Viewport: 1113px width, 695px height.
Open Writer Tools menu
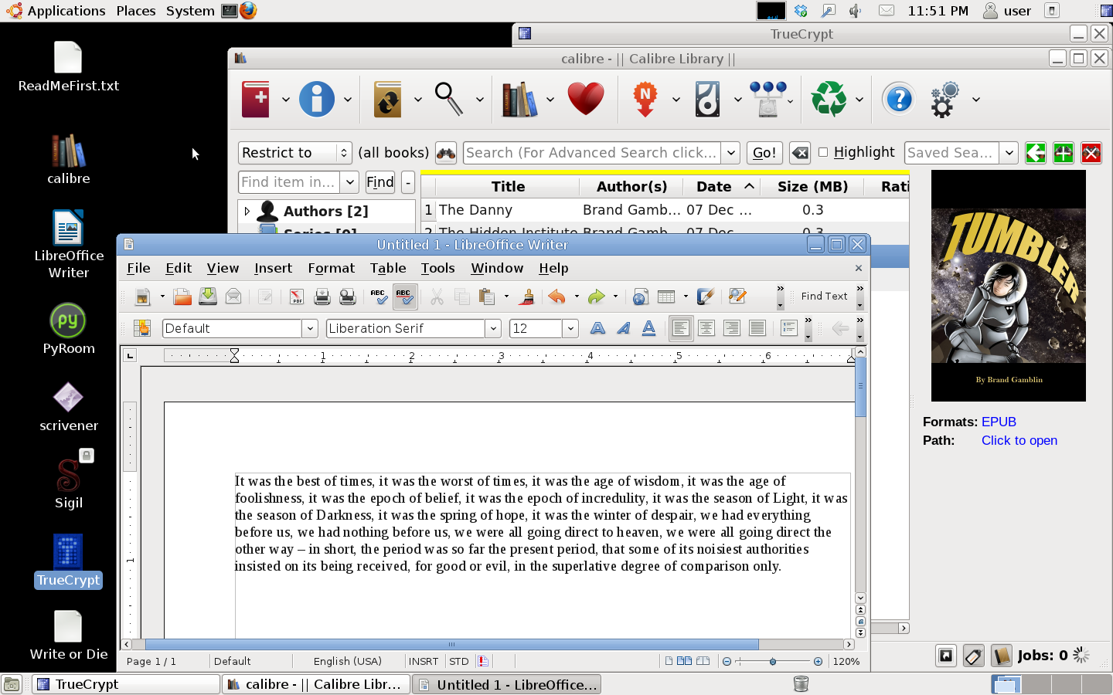[x=437, y=268]
